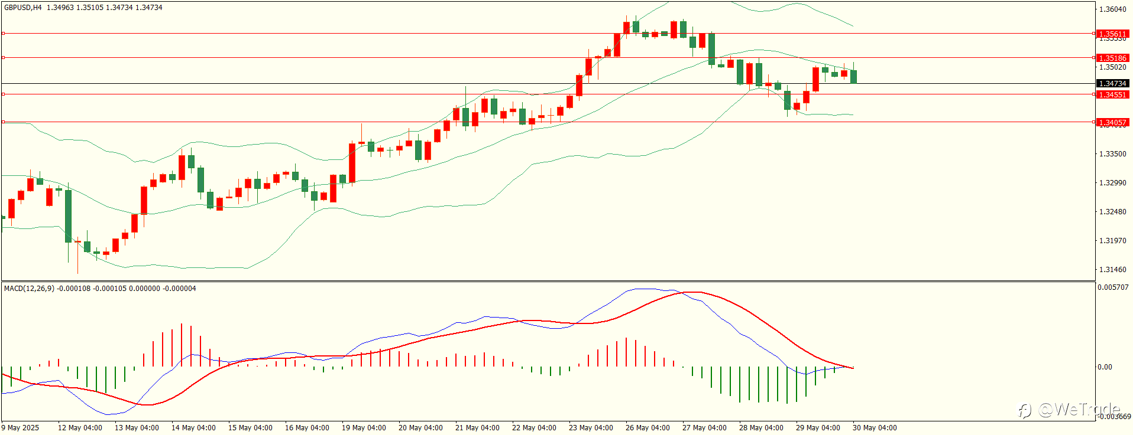This screenshot has width=1133, height=435.
Task: Select the left handle of 1.35186 line
Action: pos(3,58)
